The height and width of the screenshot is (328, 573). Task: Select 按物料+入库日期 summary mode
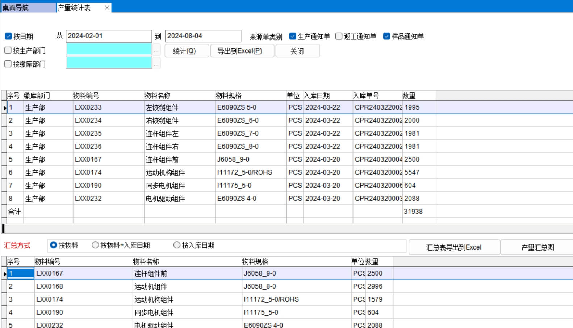(95, 245)
